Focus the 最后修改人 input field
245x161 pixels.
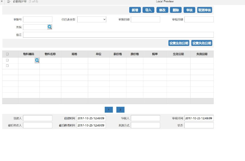click(38, 125)
